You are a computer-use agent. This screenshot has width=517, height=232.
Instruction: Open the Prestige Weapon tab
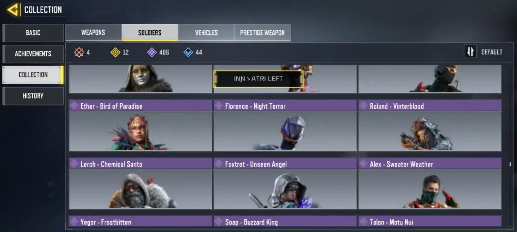click(262, 33)
